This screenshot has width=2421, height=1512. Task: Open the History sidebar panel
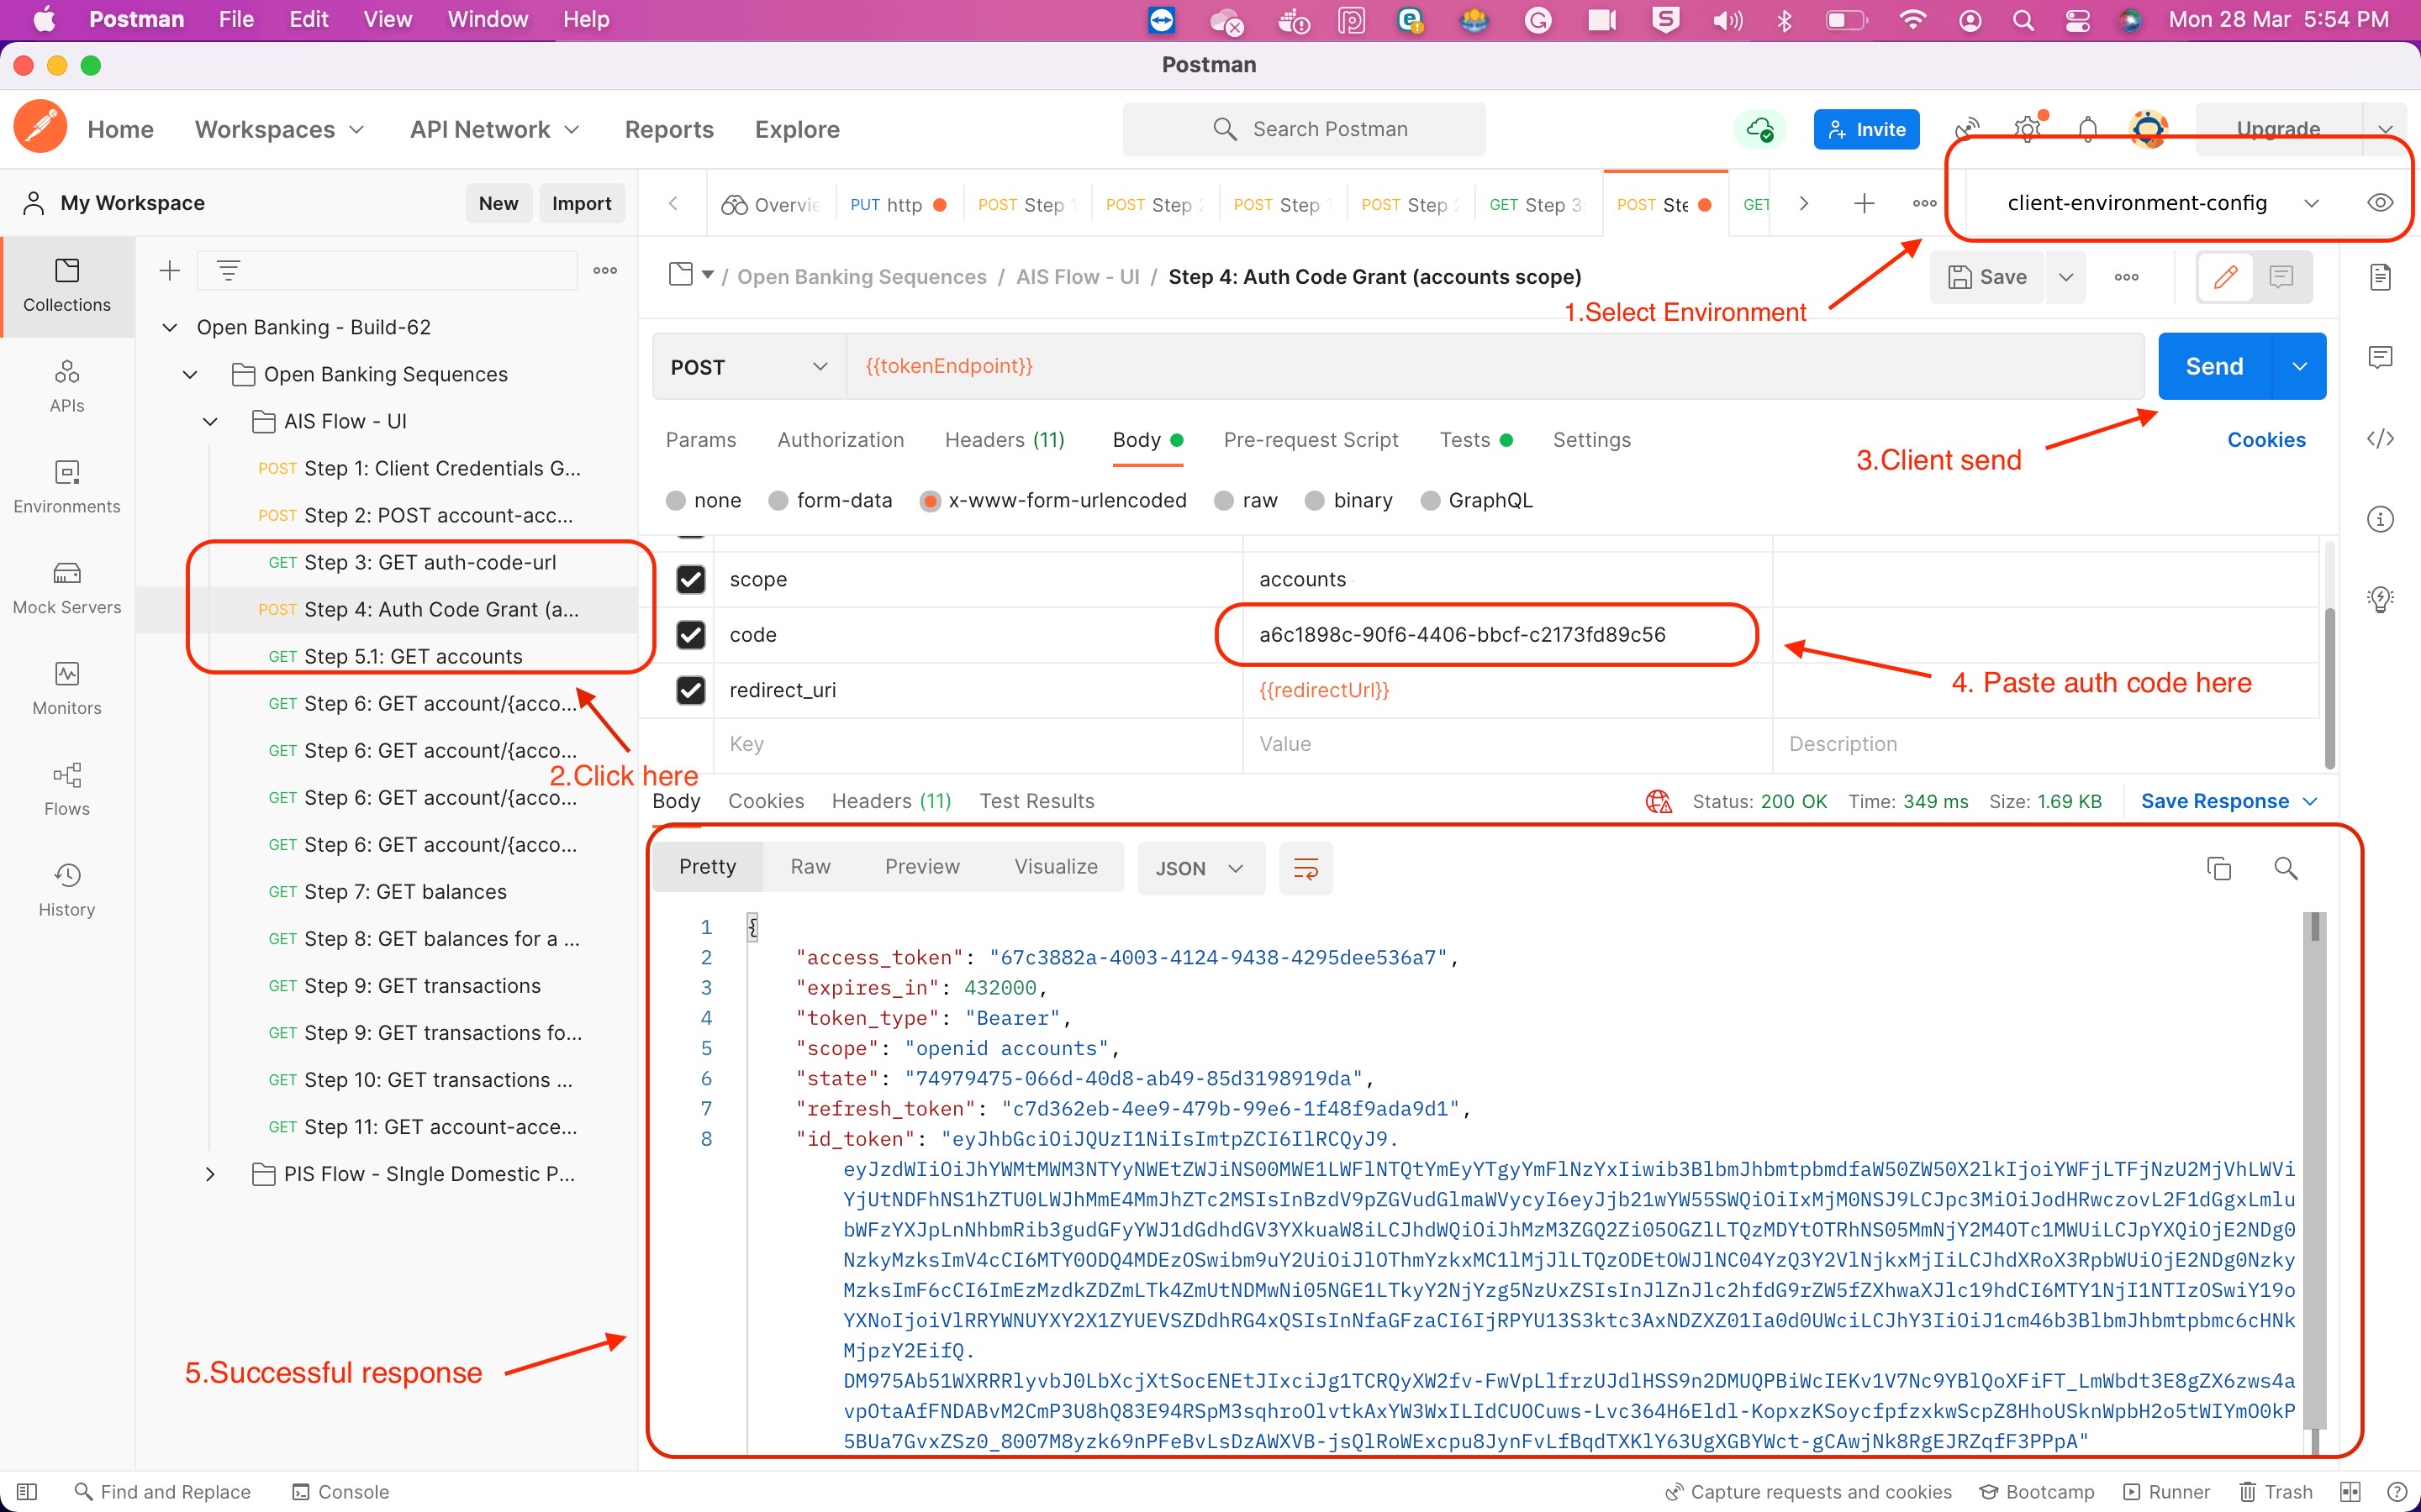[x=67, y=891]
